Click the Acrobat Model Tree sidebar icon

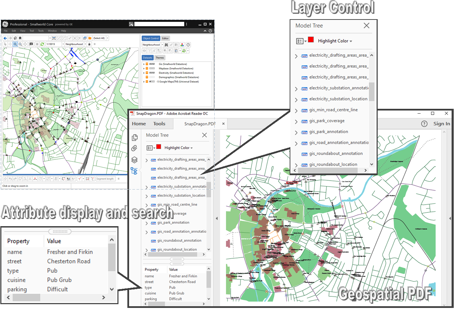[x=134, y=171]
